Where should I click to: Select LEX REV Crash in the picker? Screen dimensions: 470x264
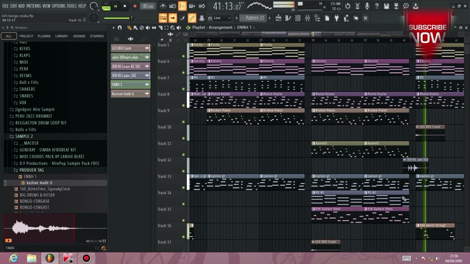point(130,48)
